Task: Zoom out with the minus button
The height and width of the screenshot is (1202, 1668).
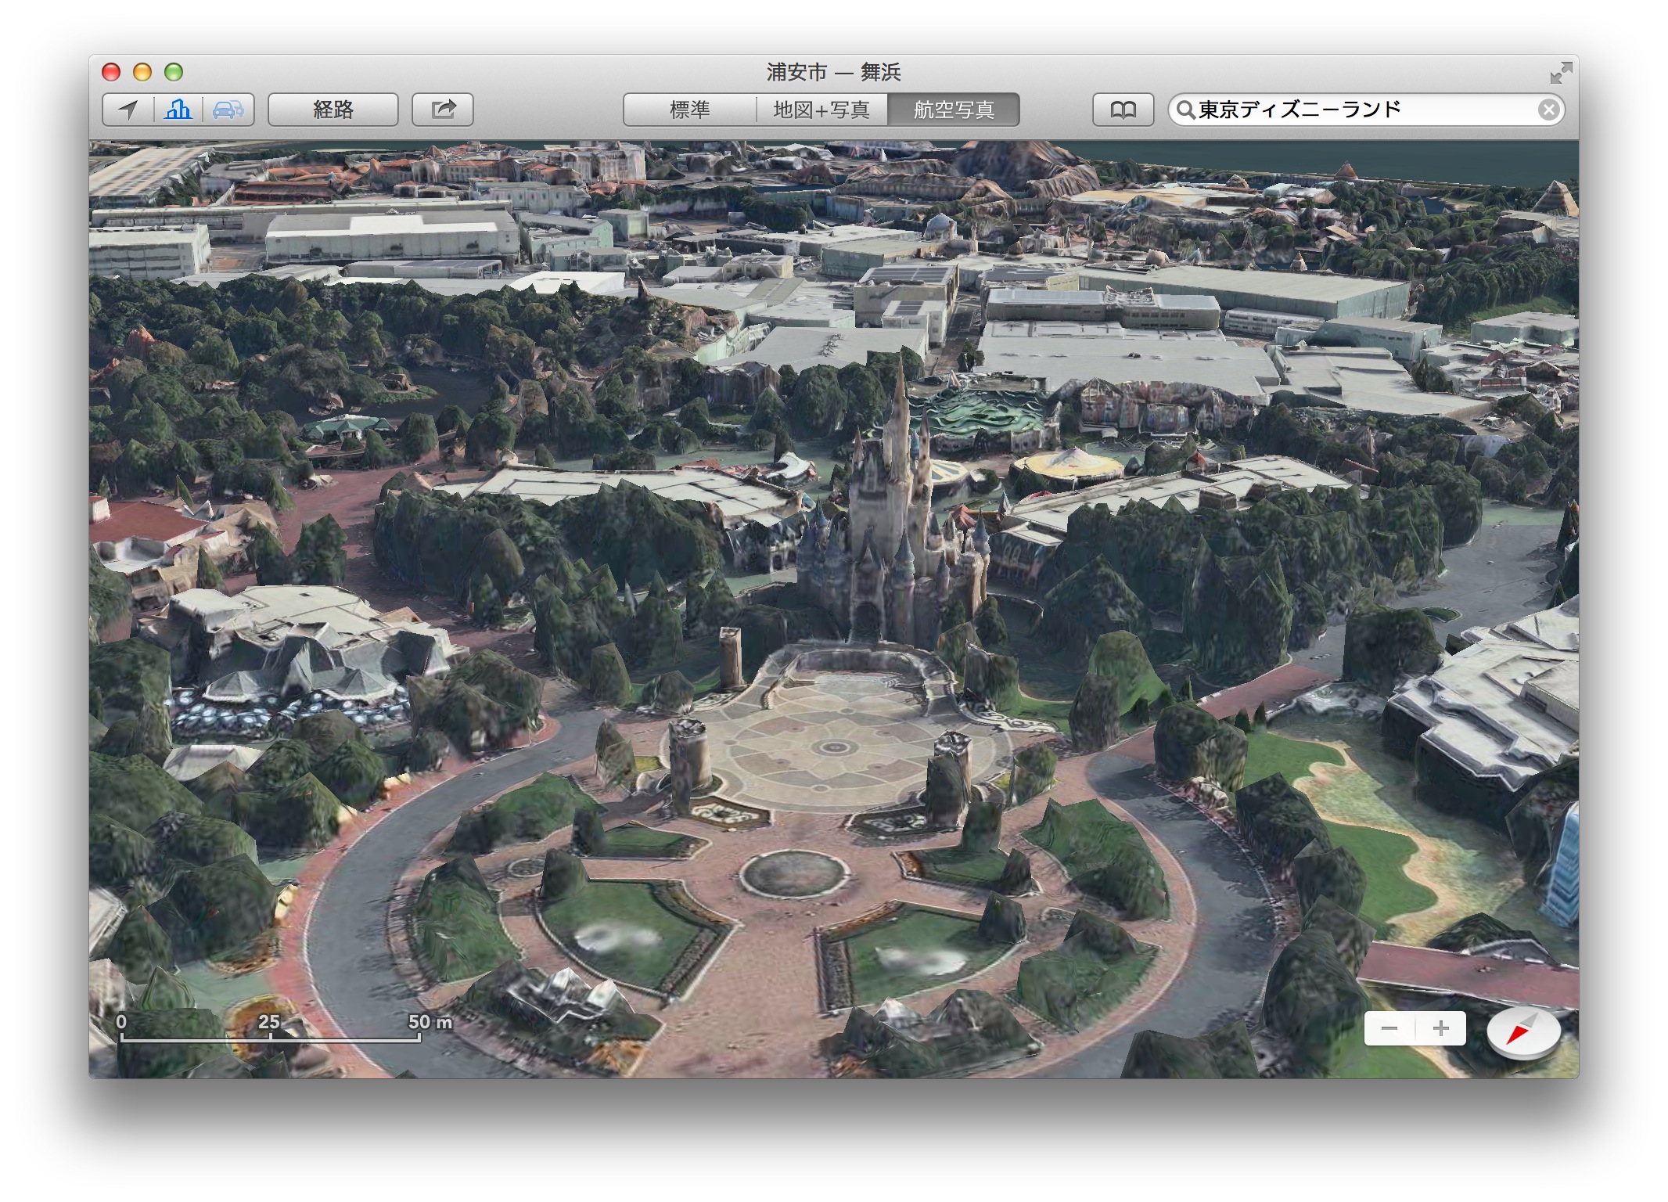Action: point(1389,1028)
